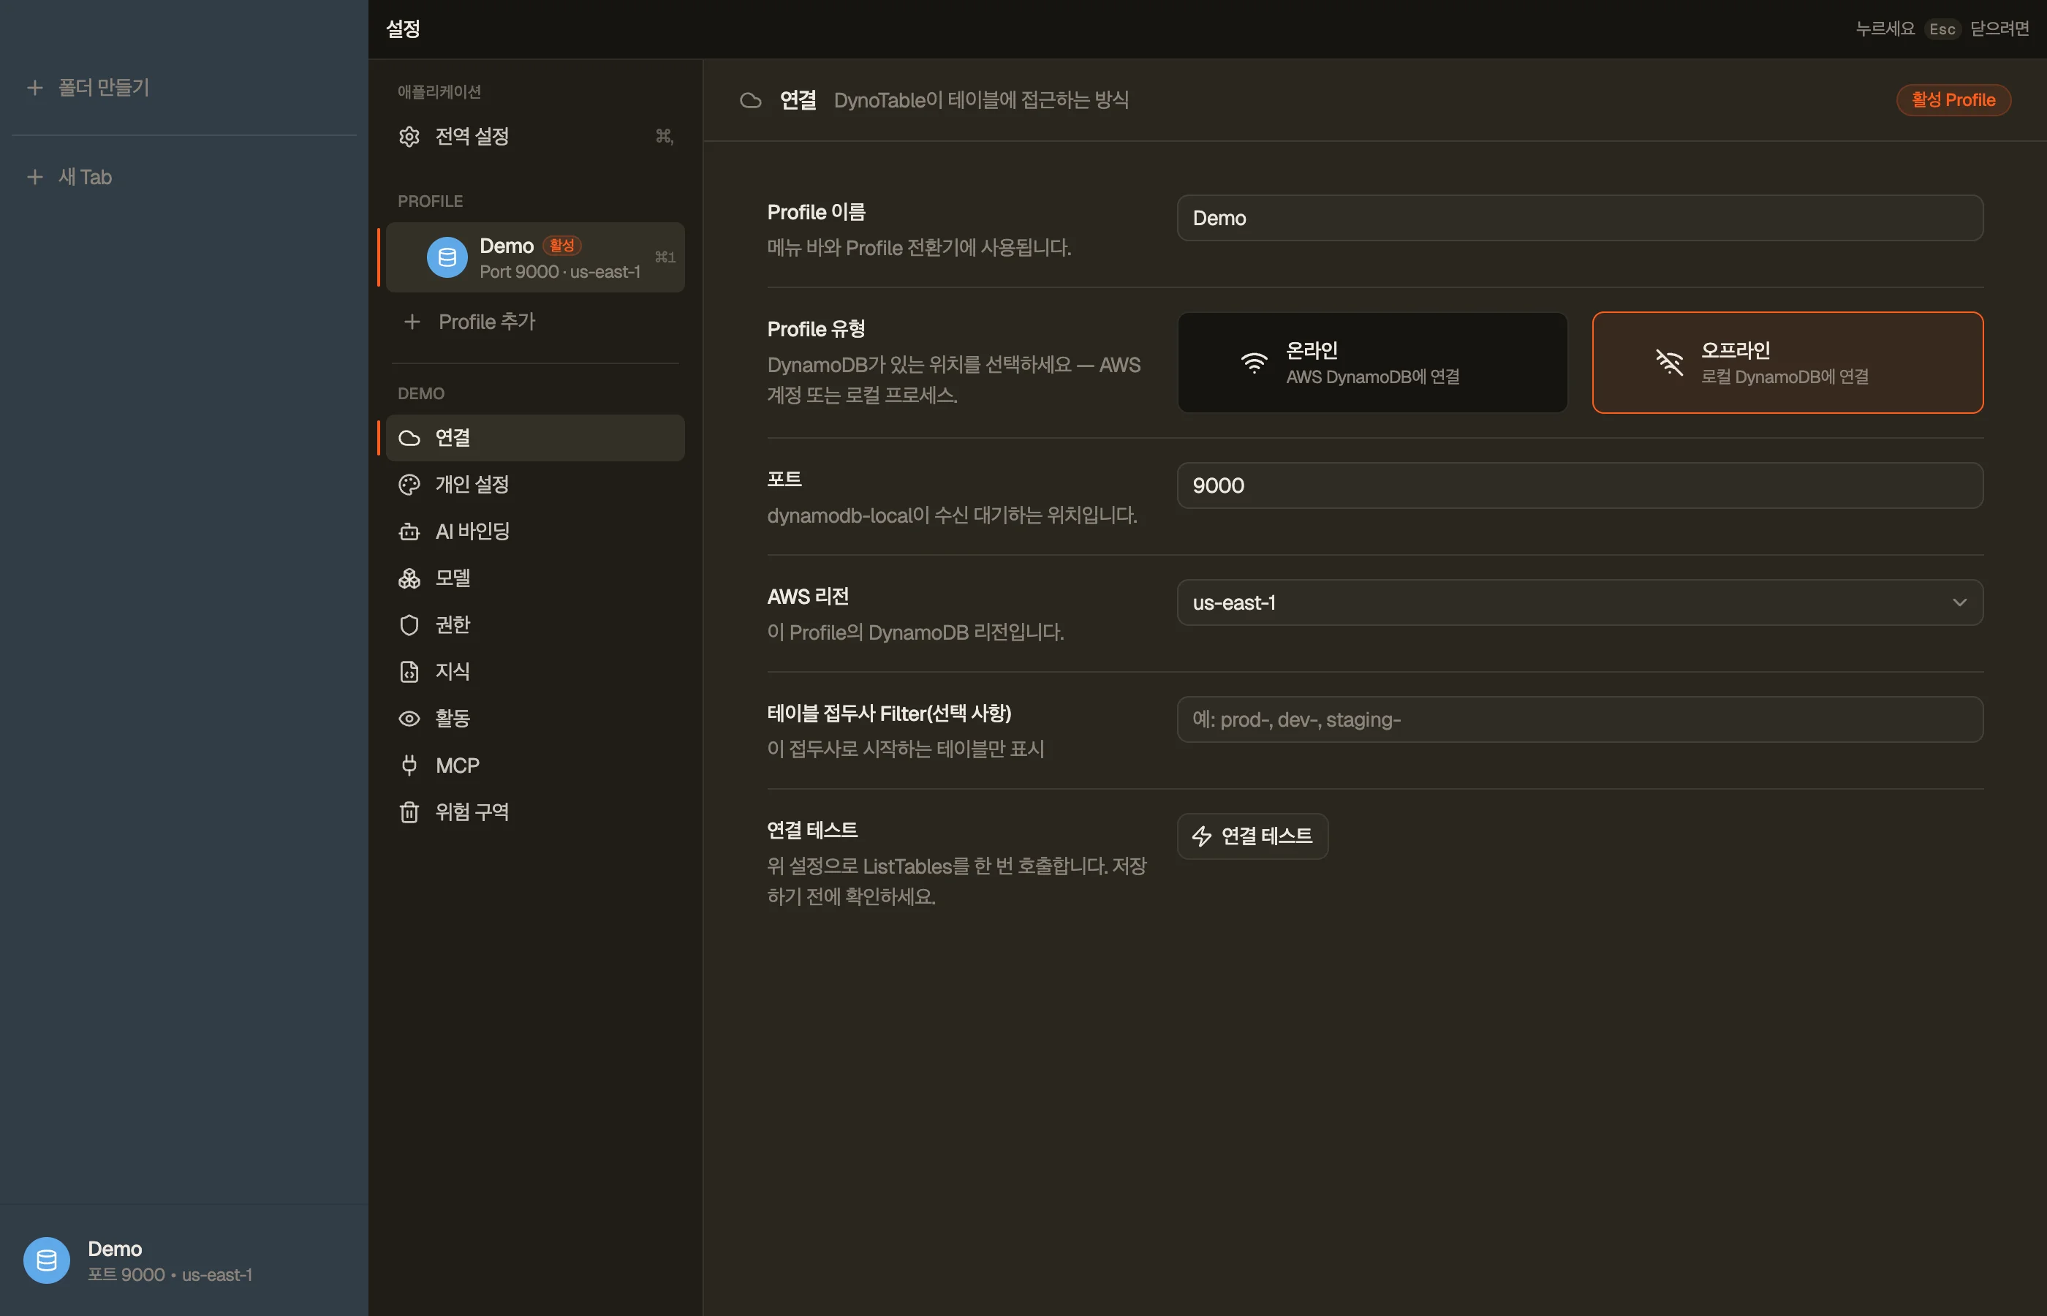
Task: Open AI 바인딩 settings
Action: point(535,532)
